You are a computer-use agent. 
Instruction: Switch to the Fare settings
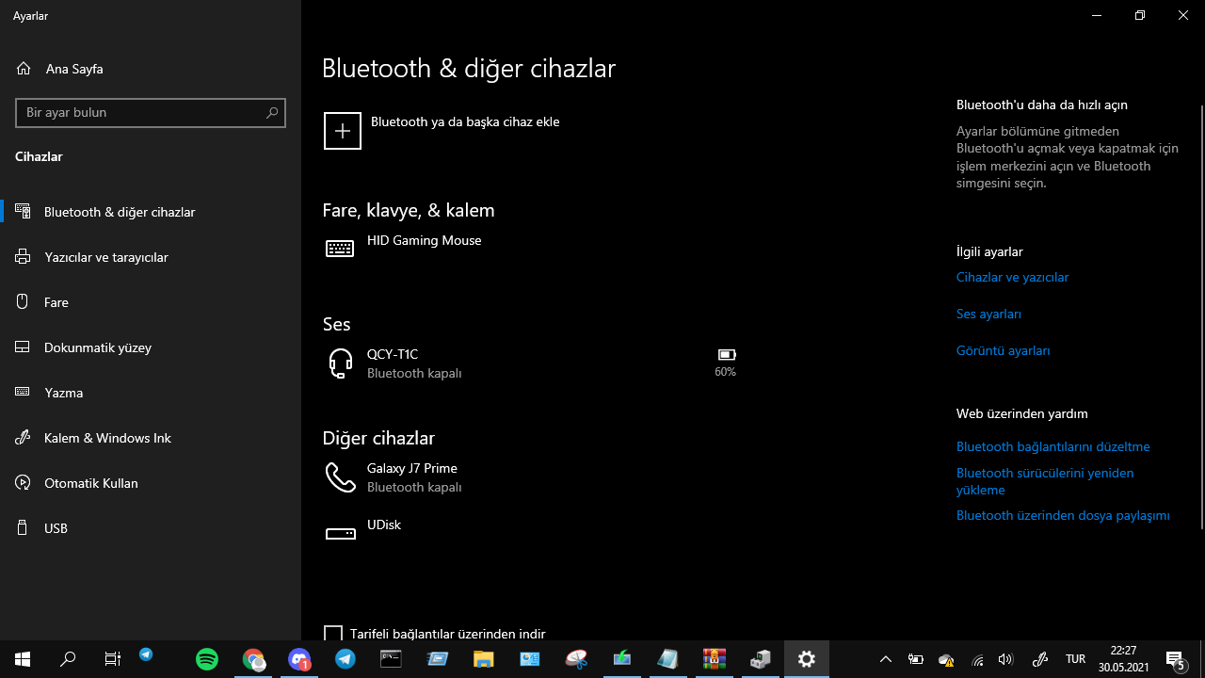(x=151, y=302)
